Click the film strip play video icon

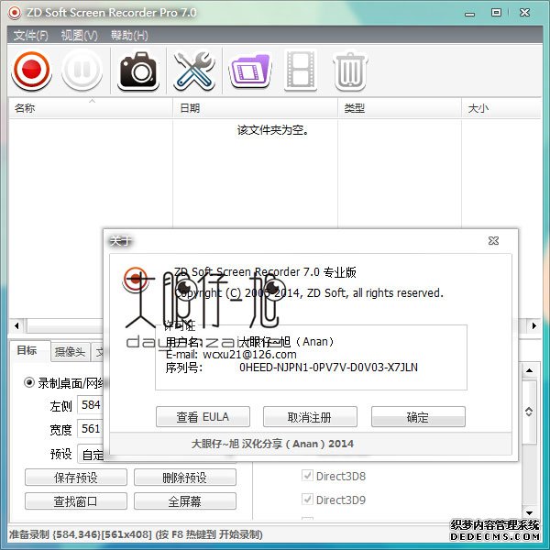pyautogui.click(x=301, y=70)
